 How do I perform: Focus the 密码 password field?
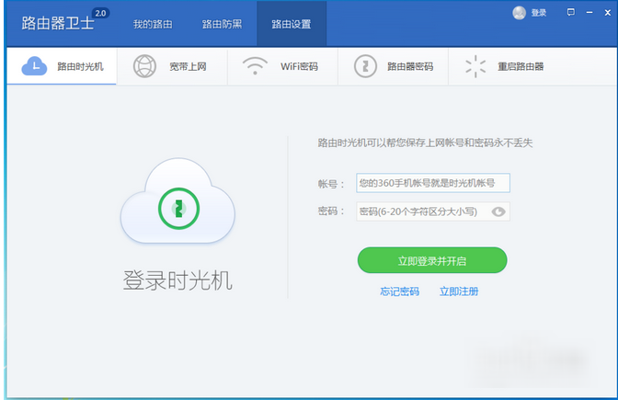(x=433, y=211)
